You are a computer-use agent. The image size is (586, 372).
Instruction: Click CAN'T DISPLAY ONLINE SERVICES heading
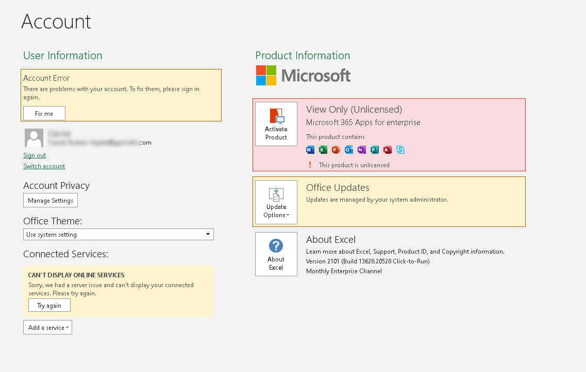[76, 275]
